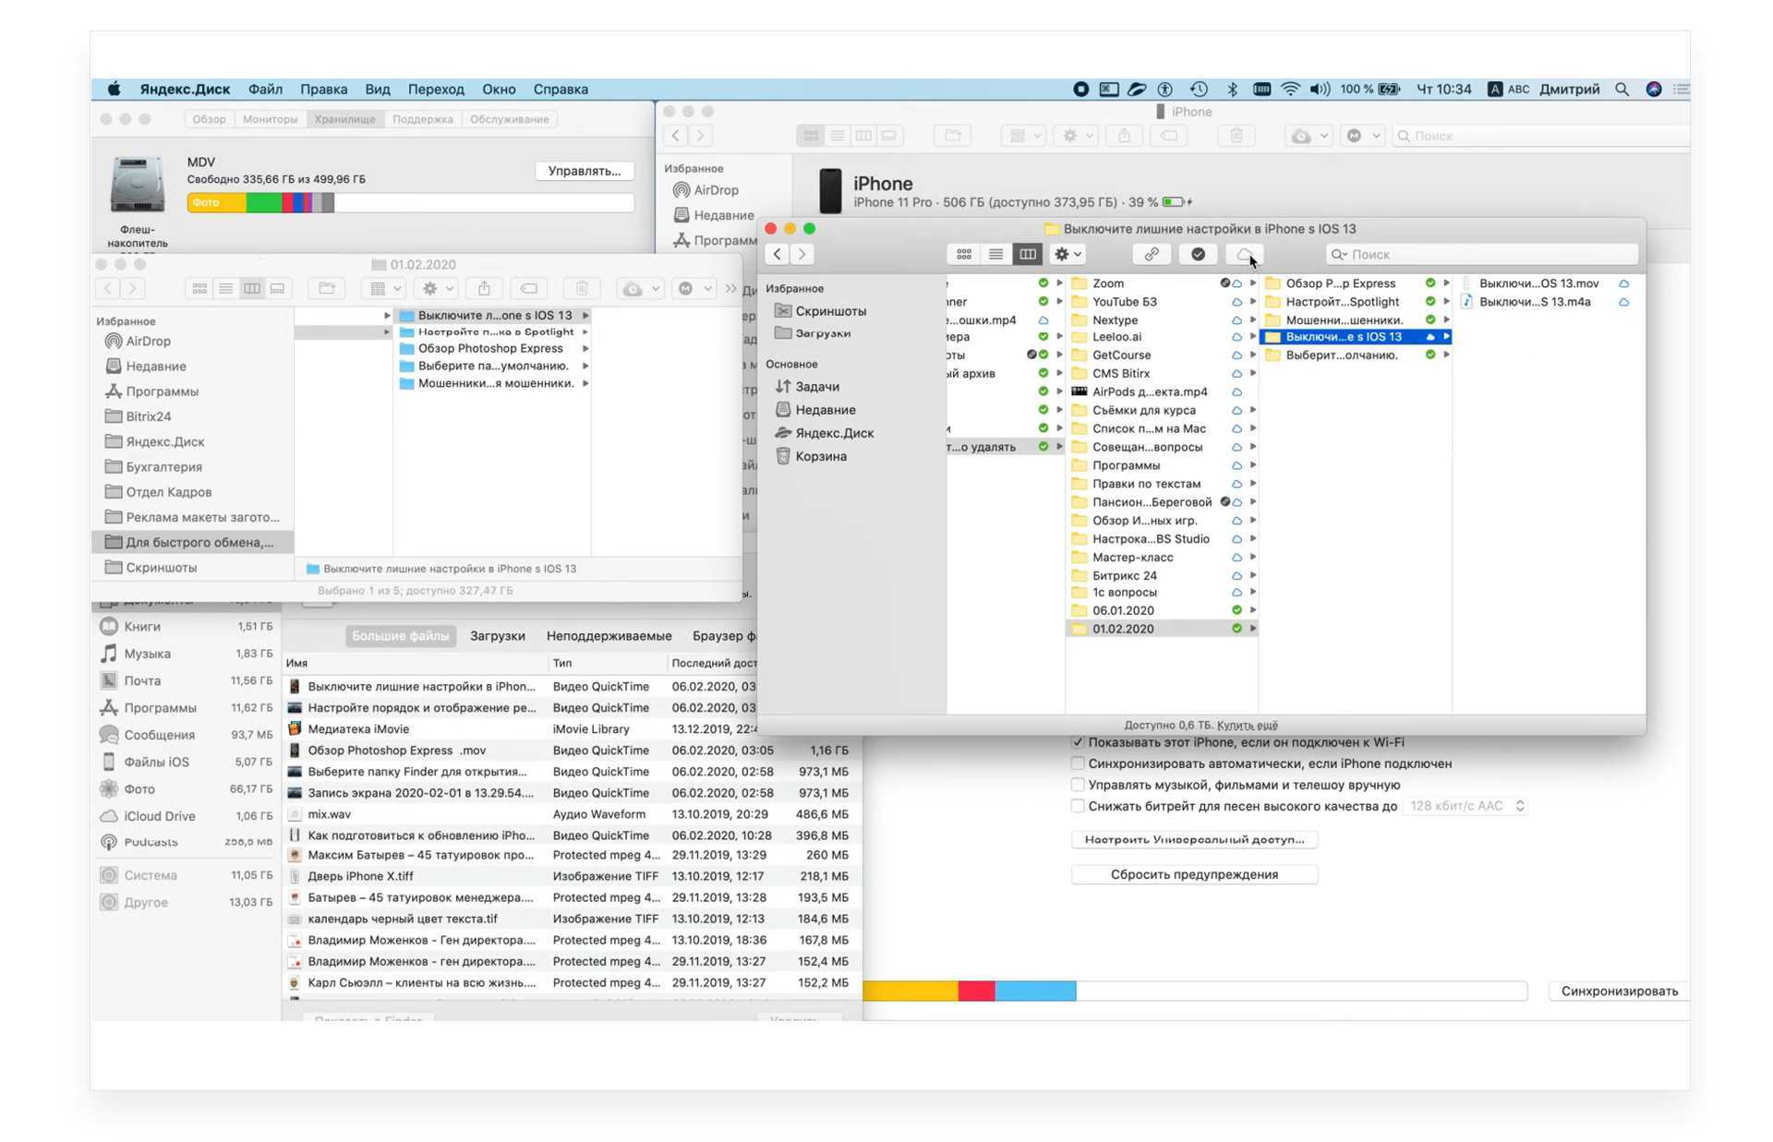Open the bitrate 128 кбит/с AAC dropdown
Screen dimensions: 1773x1142
(x=1465, y=806)
